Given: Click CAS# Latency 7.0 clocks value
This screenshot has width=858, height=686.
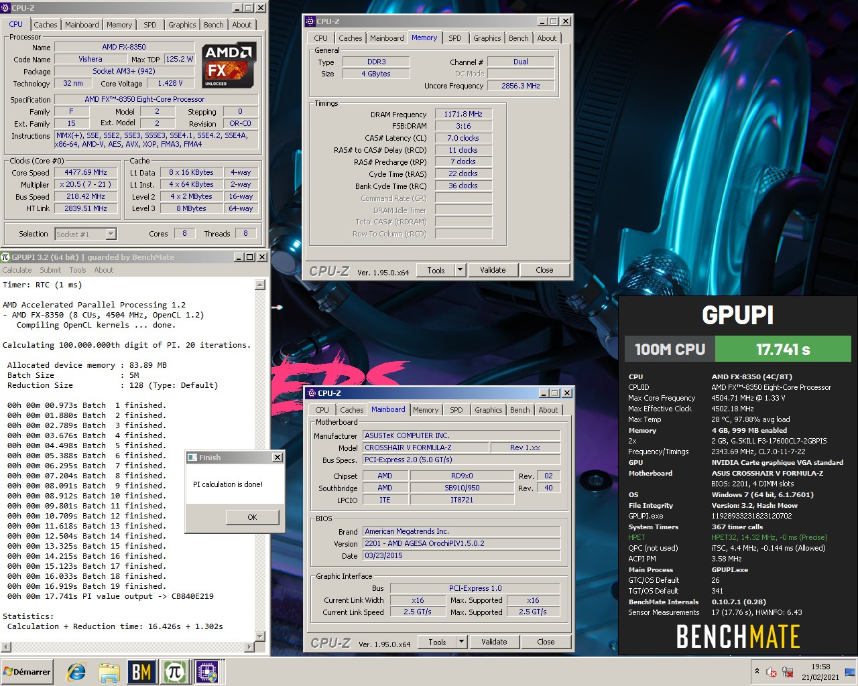Looking at the screenshot, I should 463,138.
